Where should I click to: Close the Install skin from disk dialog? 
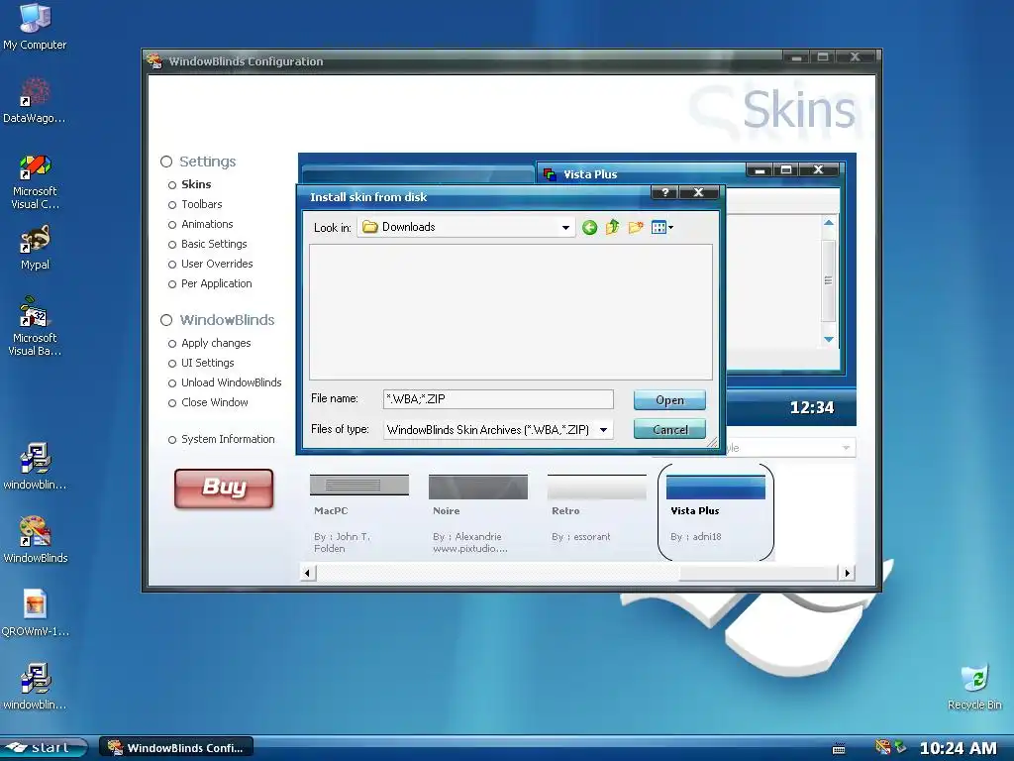698,192
